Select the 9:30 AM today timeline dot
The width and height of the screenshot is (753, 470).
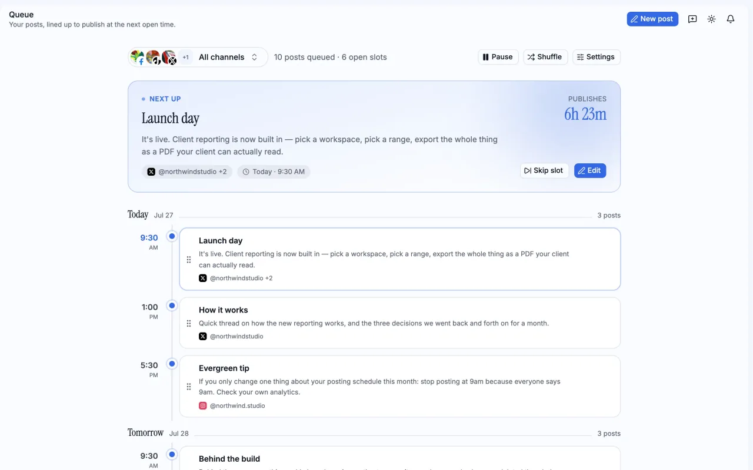coord(172,236)
